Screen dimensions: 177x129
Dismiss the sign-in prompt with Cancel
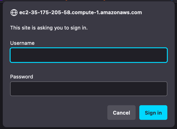coord(121,112)
